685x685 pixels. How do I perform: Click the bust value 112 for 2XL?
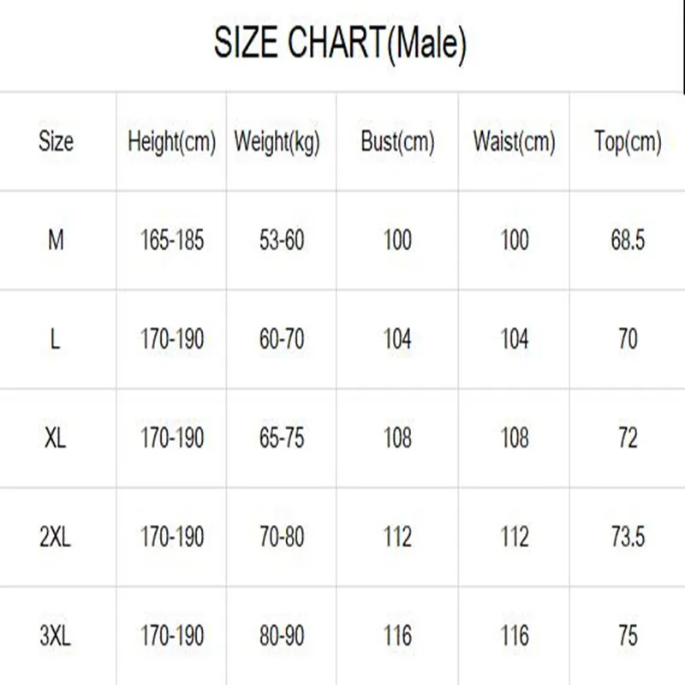point(397,537)
